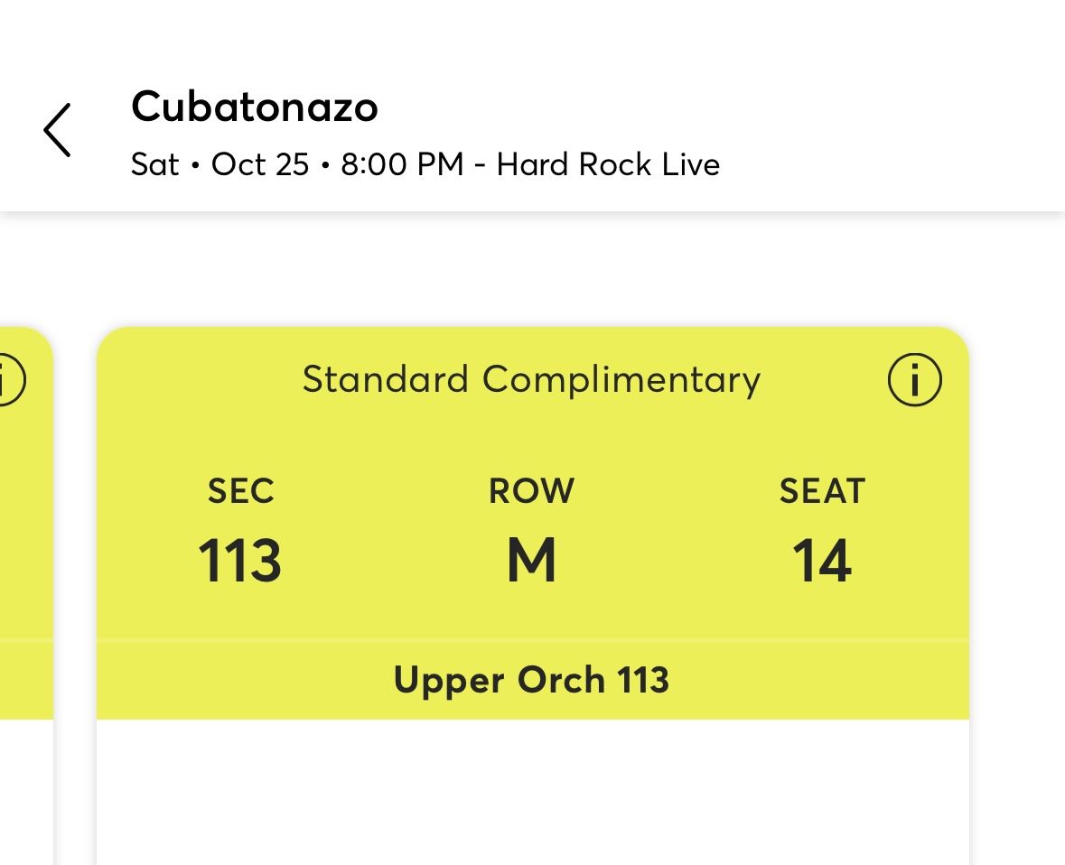
Task: Tap info icon on previous ticket card
Action: click(x=9, y=380)
